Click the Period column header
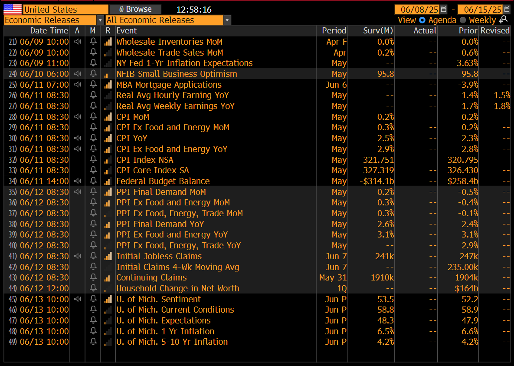514x366 pixels. (x=334, y=30)
